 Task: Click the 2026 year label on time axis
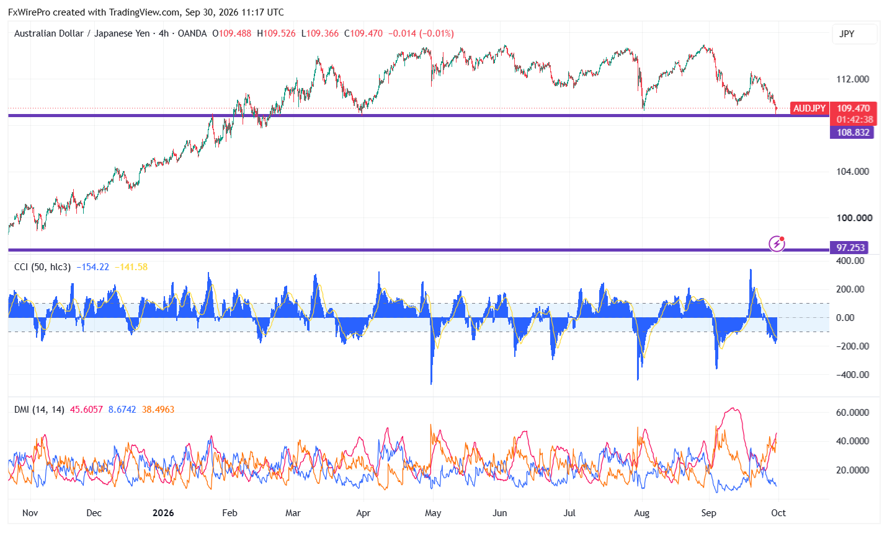(x=163, y=513)
